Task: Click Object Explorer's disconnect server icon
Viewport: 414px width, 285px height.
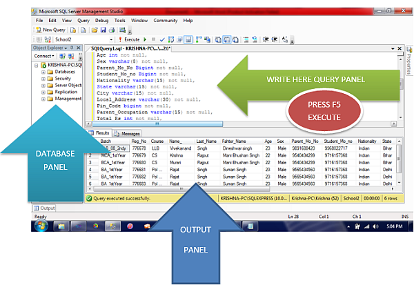Action: 71,57
